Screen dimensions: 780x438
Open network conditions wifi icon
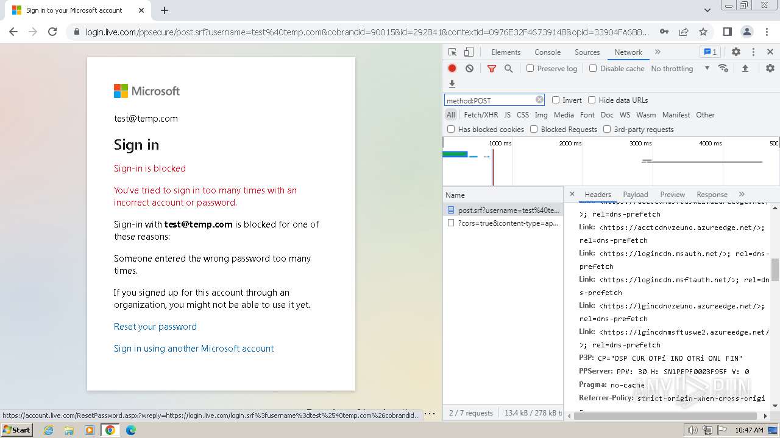coord(723,68)
